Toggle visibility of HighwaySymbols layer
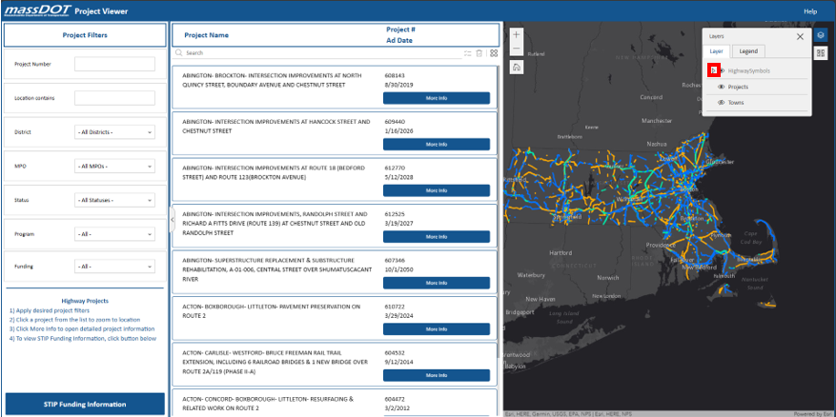The width and height of the screenshot is (836, 417). coord(722,70)
